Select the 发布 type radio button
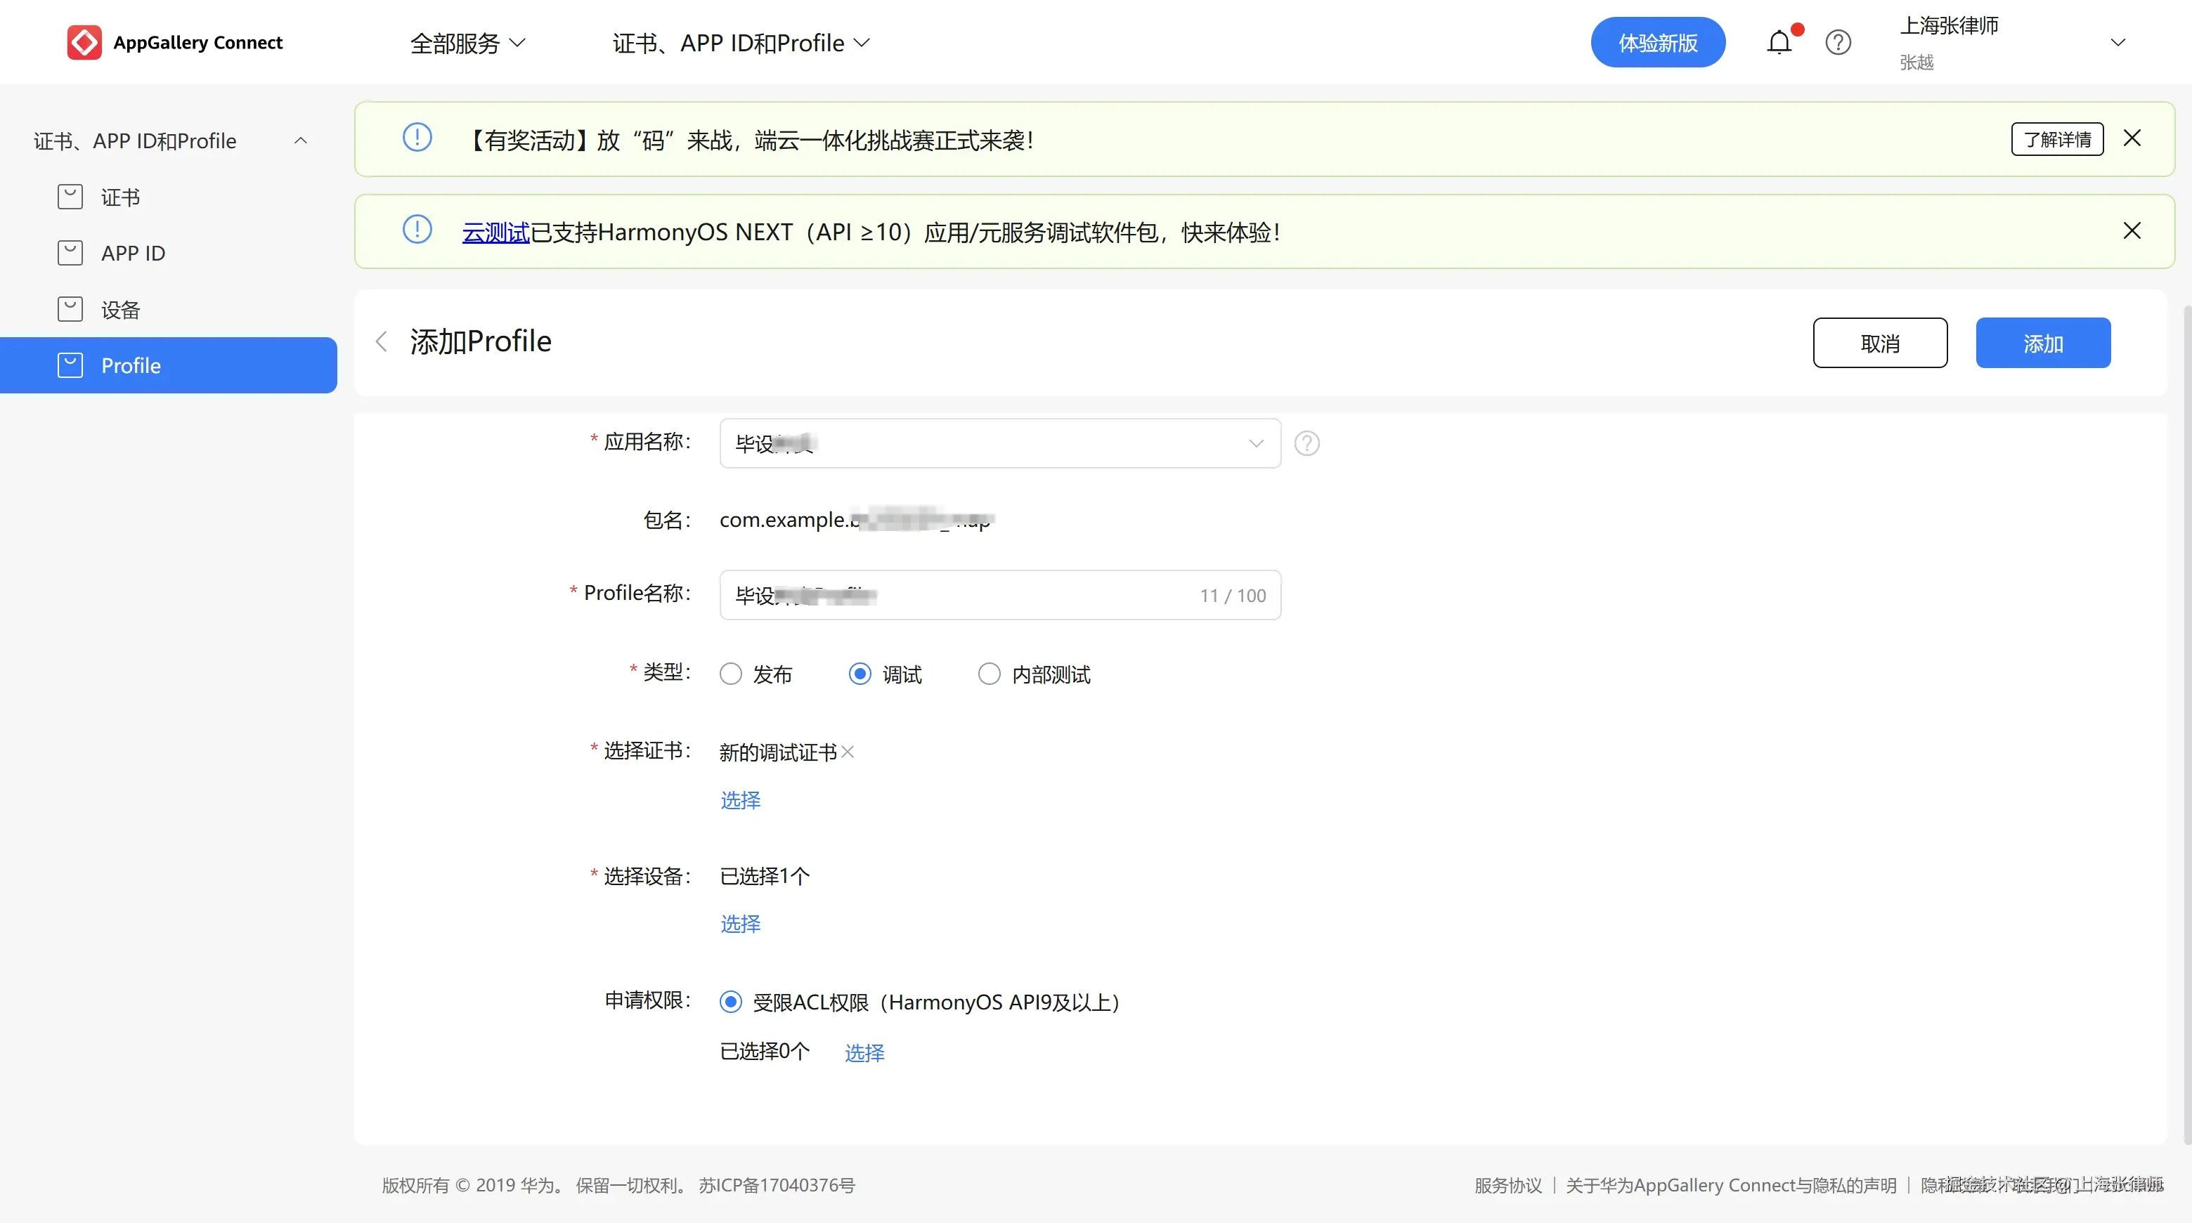2192x1223 pixels. (x=731, y=674)
